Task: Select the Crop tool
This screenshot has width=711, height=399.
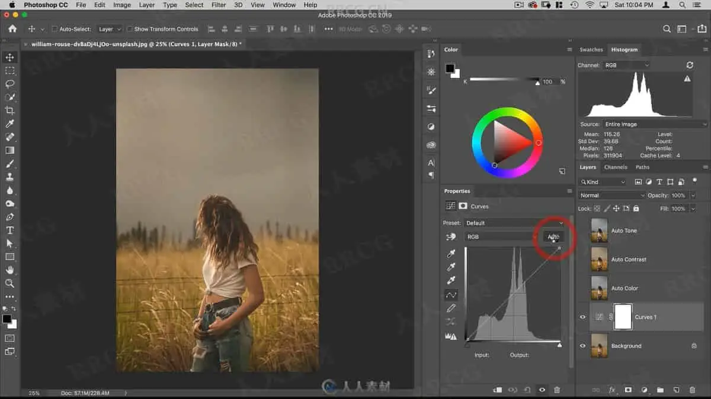Action: tap(9, 111)
